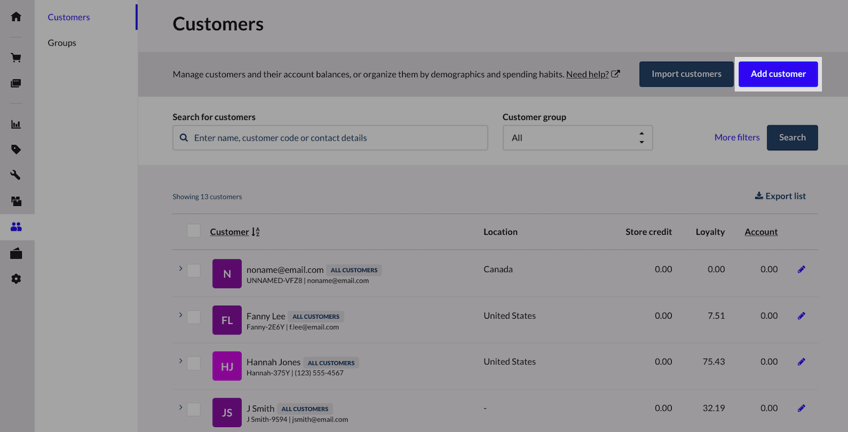This screenshot has width=848, height=432.
Task: Edit Fanny Lee with pencil icon
Action: click(801, 316)
